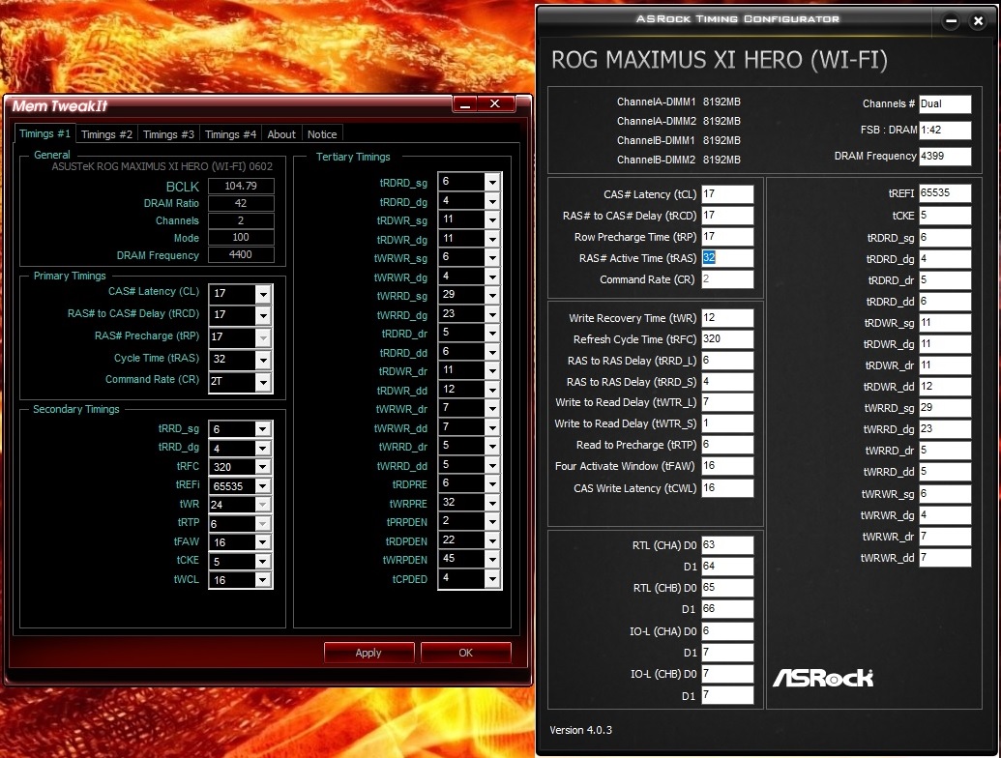
Task: Expand the tCPDED dropdown in Tertiary Timings
Action: point(492,578)
